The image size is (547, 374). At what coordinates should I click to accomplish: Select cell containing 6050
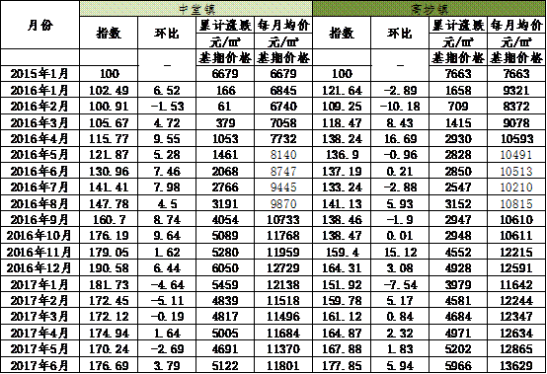point(225,268)
